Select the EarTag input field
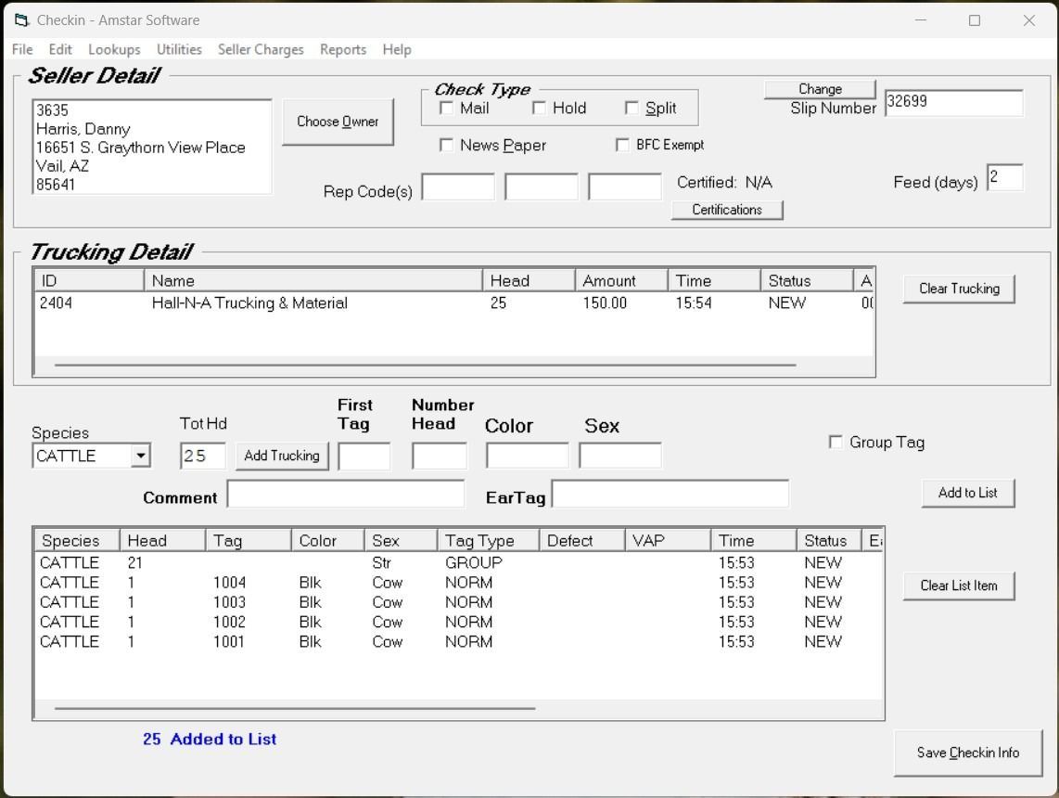 (670, 493)
